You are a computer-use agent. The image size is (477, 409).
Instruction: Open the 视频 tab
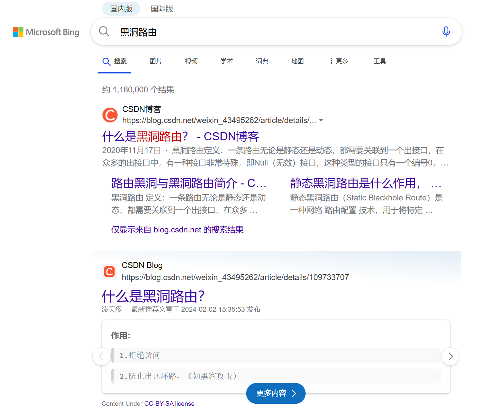click(x=191, y=61)
